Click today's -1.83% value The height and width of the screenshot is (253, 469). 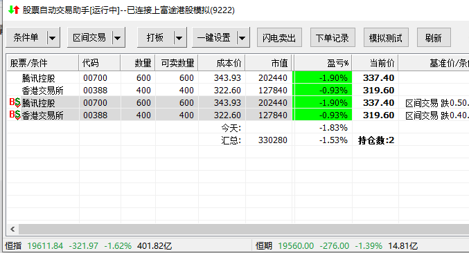[333, 128]
